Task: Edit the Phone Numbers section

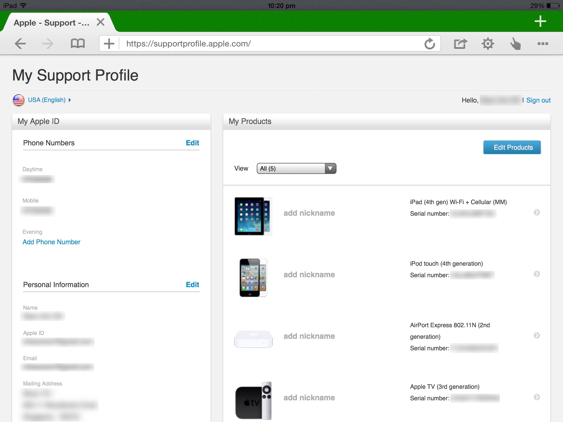Action: 192,143
